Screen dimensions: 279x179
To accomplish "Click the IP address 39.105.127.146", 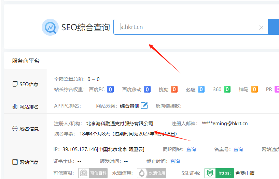I will coord(80,149).
